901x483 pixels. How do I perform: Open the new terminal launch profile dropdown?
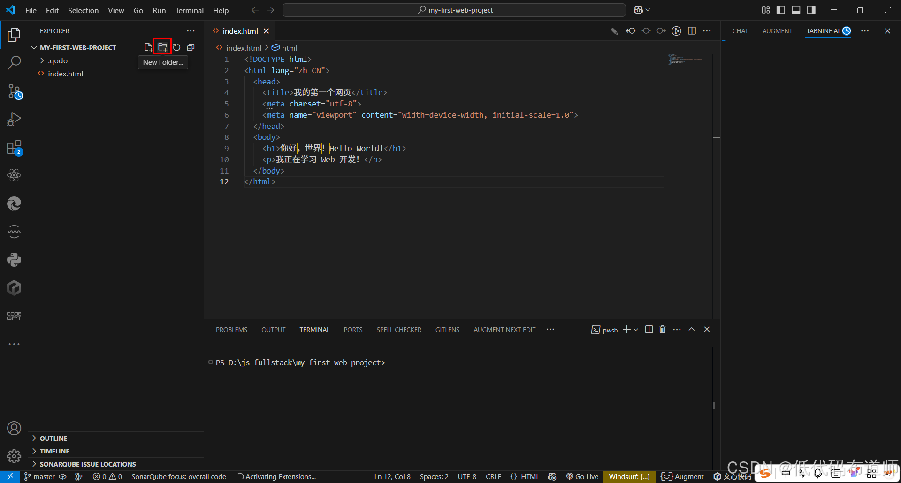(636, 330)
